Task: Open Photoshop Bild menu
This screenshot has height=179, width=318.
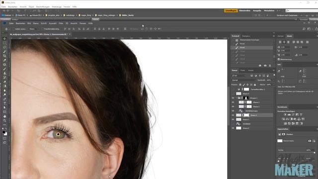Action: [29, 23]
